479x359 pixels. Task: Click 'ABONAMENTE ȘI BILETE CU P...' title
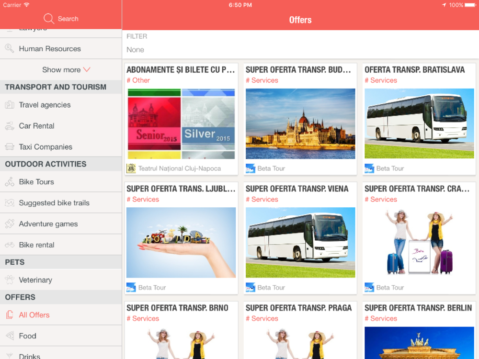tap(181, 69)
